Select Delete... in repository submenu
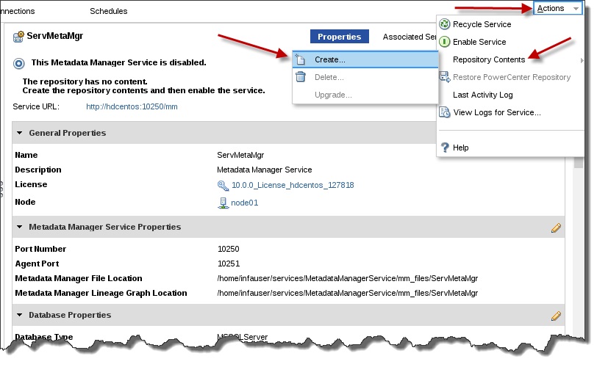This screenshot has height=367, width=597. (365, 77)
